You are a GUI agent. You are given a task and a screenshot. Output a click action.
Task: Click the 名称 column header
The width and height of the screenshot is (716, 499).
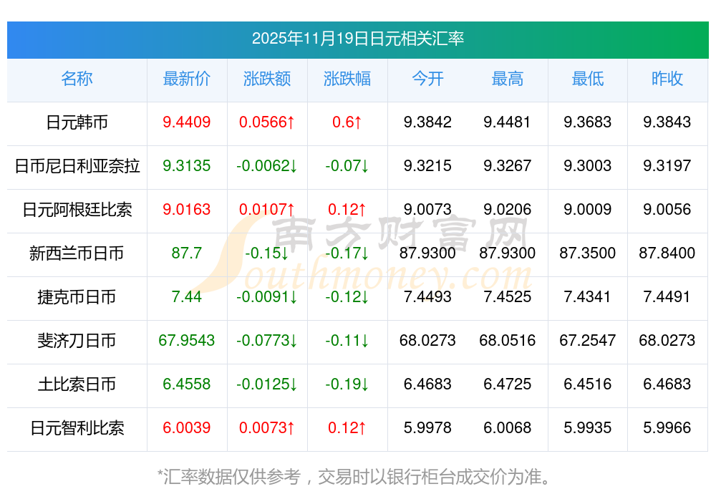(77, 79)
